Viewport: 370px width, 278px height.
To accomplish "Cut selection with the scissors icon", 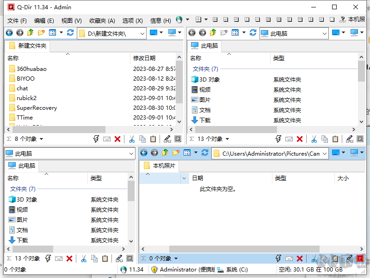I will click(132, 139).
